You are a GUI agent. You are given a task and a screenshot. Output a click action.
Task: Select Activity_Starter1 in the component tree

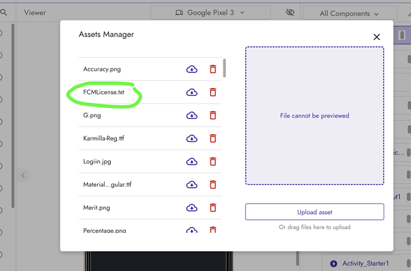pos(365,263)
